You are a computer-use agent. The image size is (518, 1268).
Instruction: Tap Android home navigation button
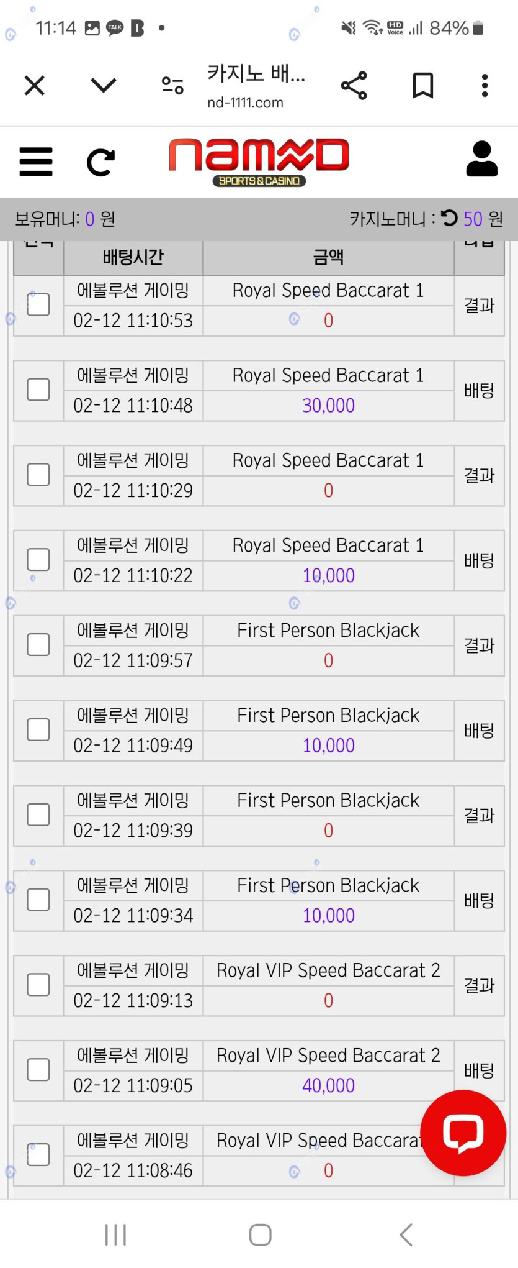tap(260, 1234)
